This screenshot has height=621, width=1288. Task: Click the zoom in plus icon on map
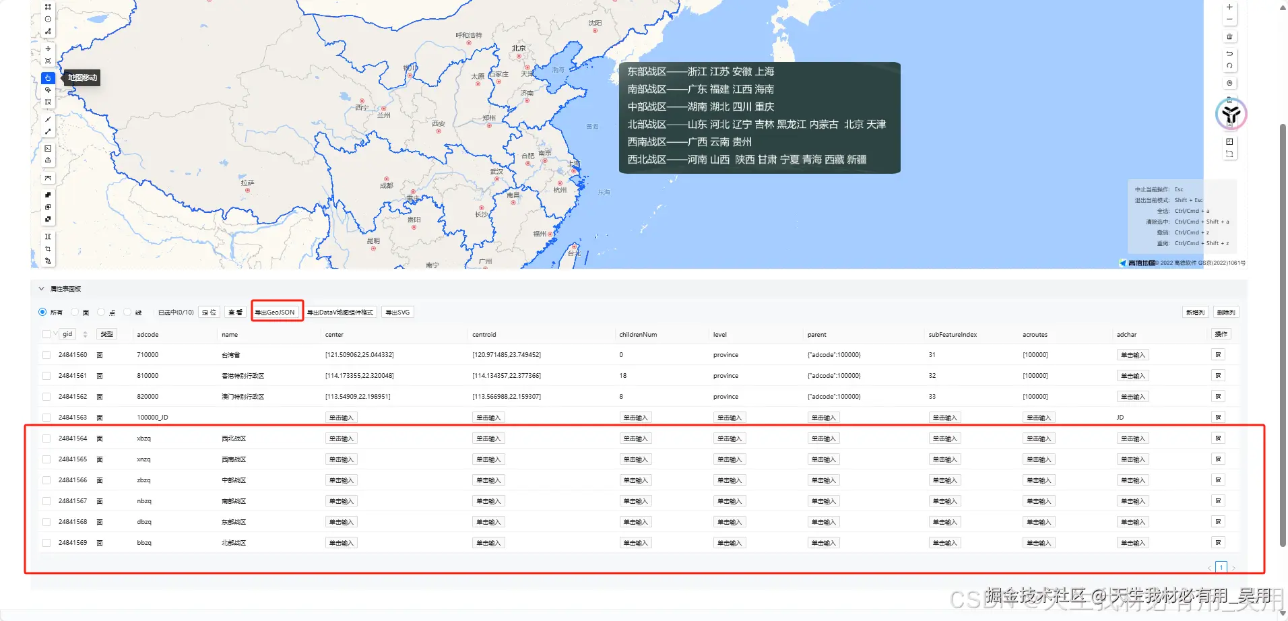1229,7
